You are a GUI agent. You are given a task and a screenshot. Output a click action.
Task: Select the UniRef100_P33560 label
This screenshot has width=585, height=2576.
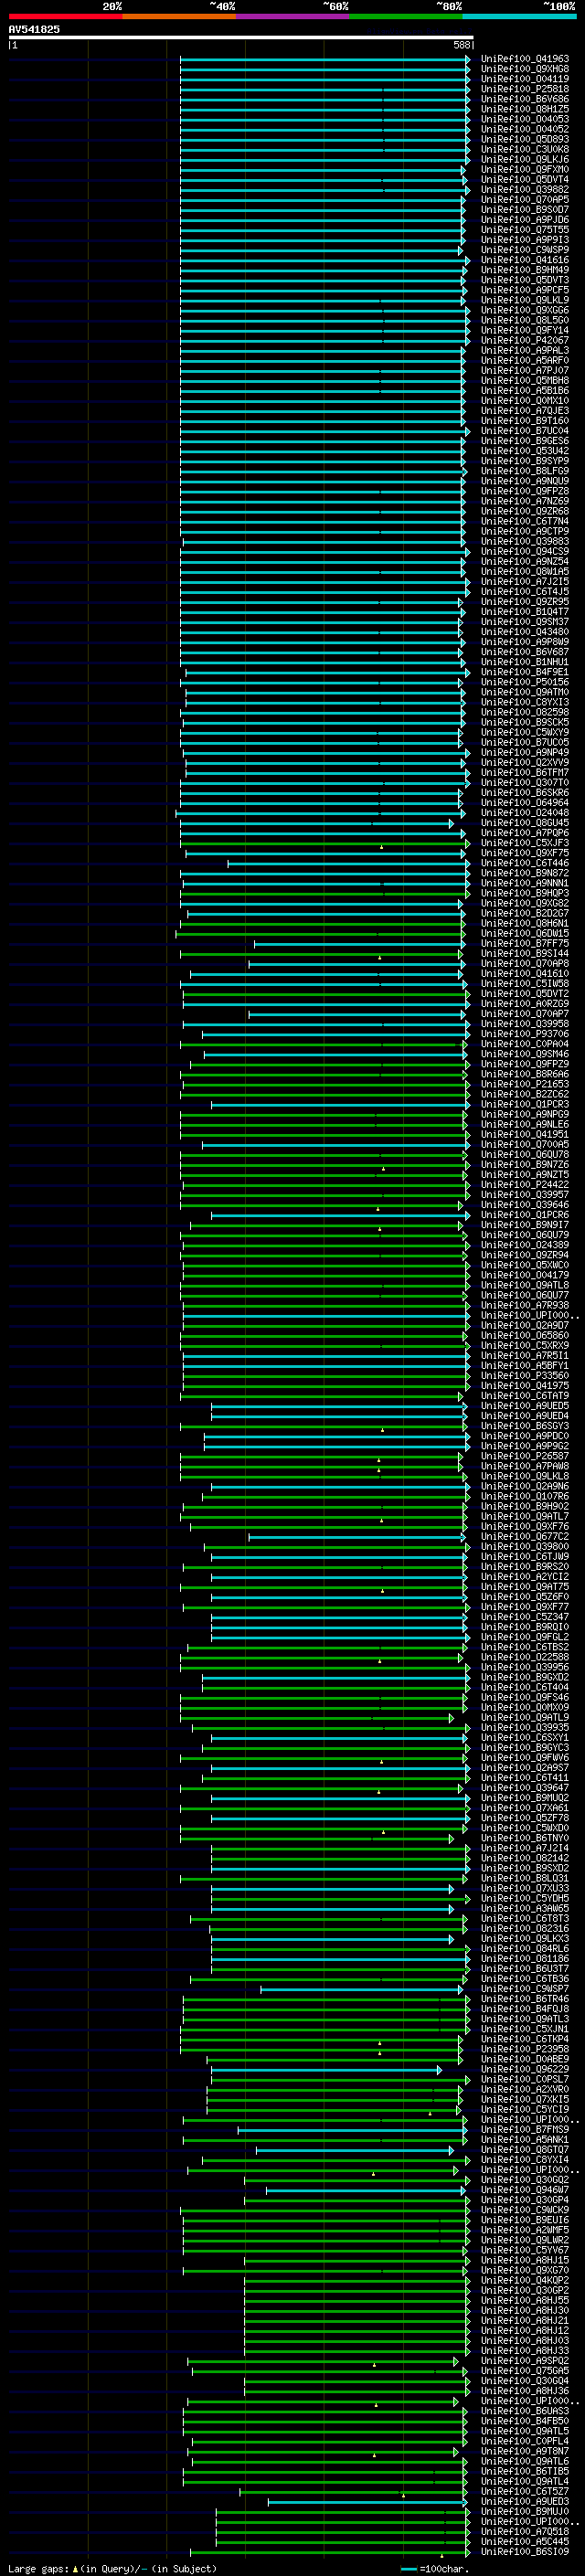coord(524,1375)
